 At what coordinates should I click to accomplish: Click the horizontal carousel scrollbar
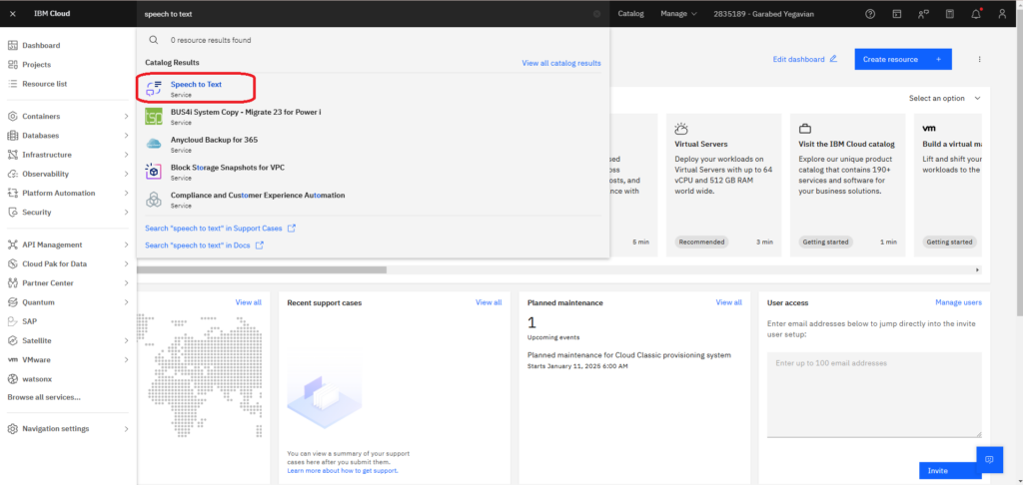[262, 269]
